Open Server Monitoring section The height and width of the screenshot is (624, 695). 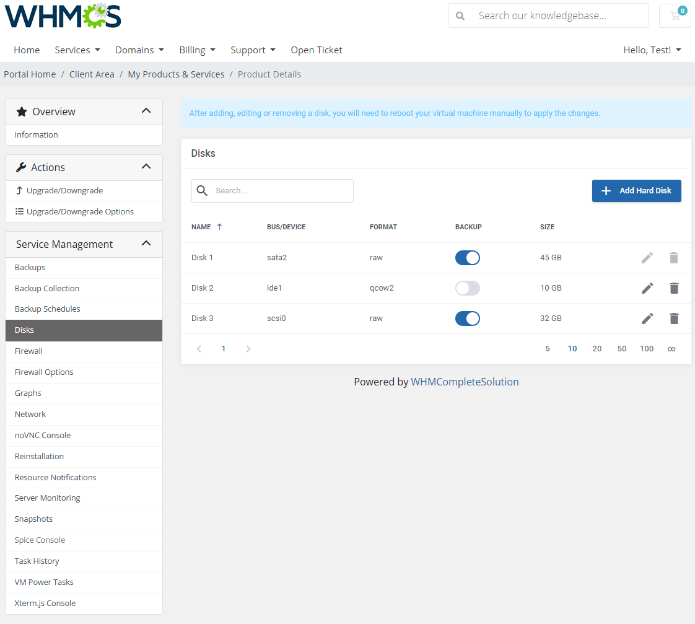coord(84,498)
